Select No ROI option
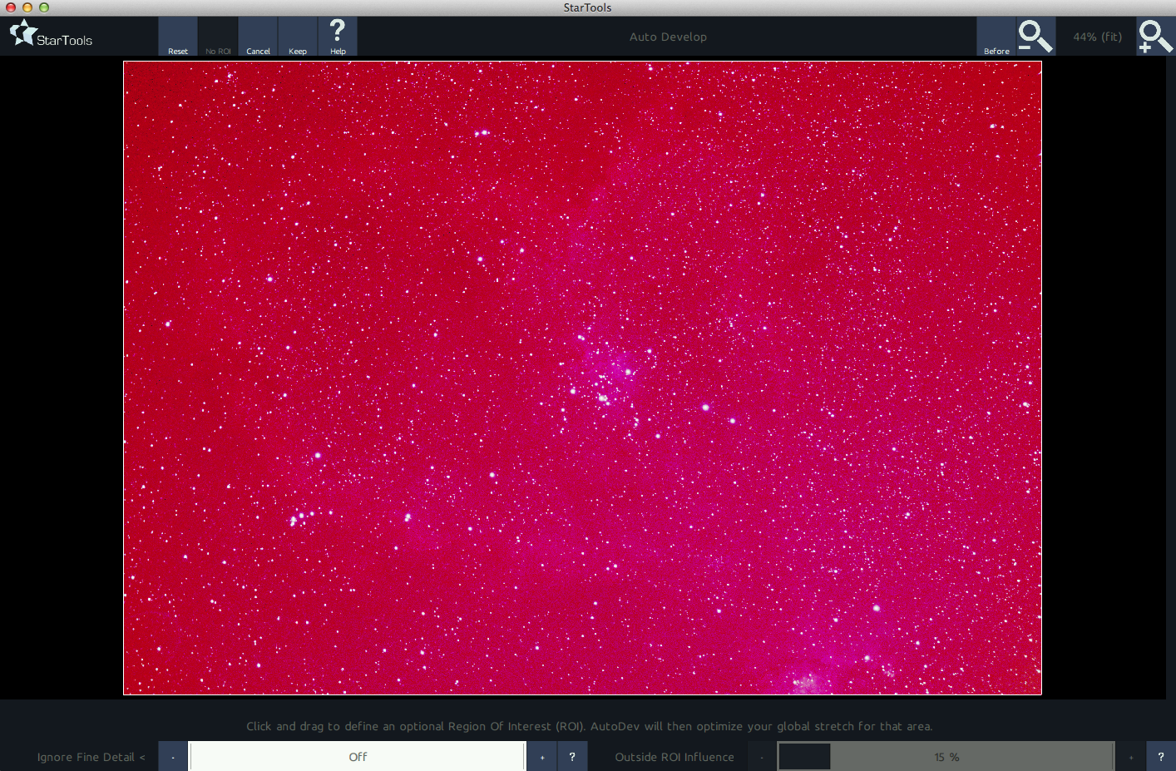 coord(218,36)
